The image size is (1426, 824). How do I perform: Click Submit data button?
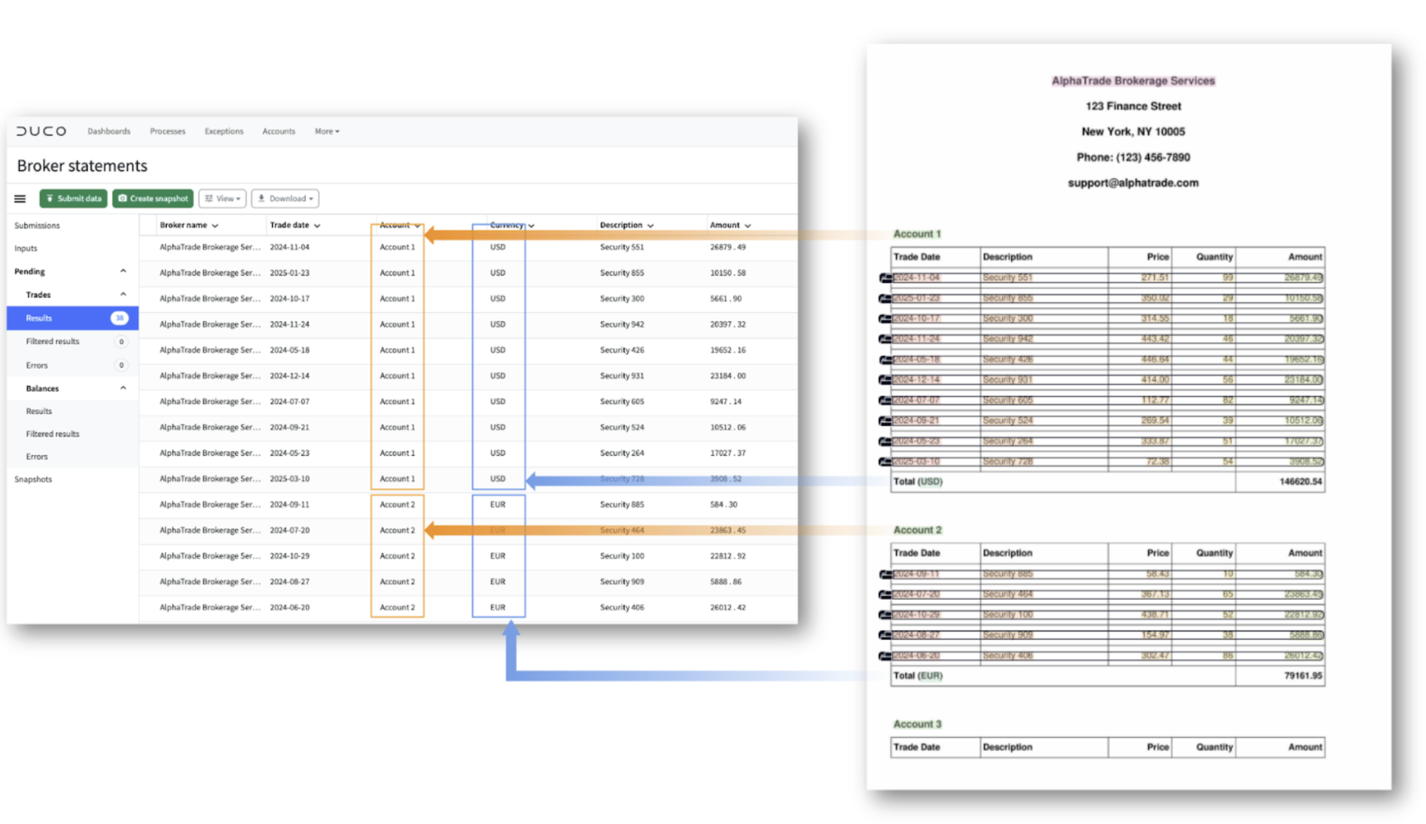(x=73, y=199)
